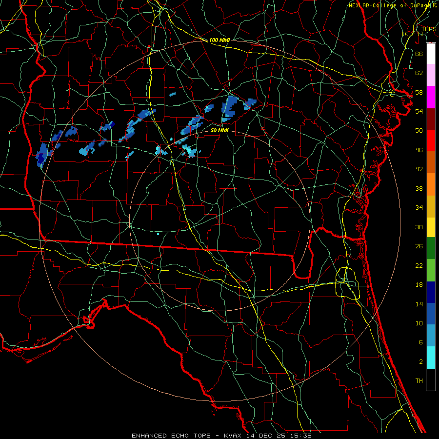Click the magenta legend color band
Screen dimensions: 439x439
click(431, 97)
